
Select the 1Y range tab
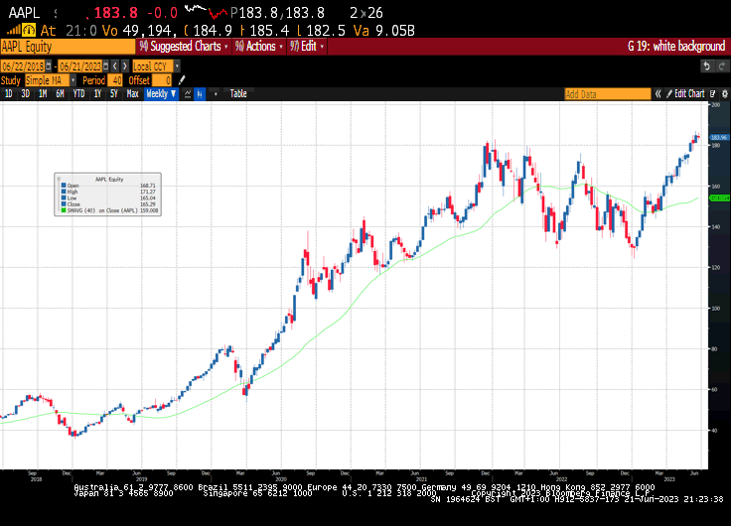tap(97, 93)
